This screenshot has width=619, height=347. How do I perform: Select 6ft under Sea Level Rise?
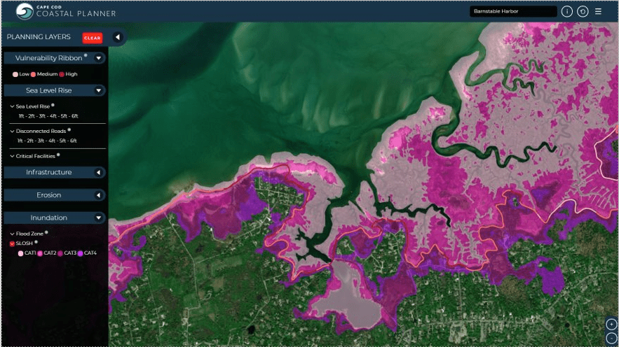click(x=74, y=116)
